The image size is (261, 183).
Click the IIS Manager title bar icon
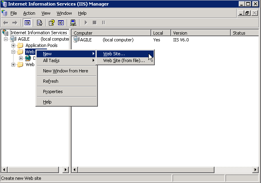tap(4, 4)
